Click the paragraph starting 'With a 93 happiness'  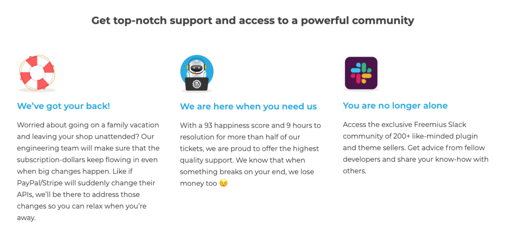click(x=250, y=154)
